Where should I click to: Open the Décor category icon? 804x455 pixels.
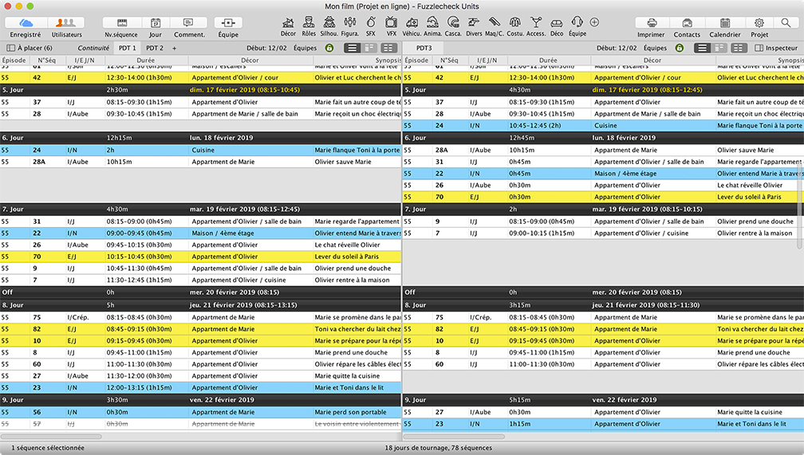click(288, 22)
